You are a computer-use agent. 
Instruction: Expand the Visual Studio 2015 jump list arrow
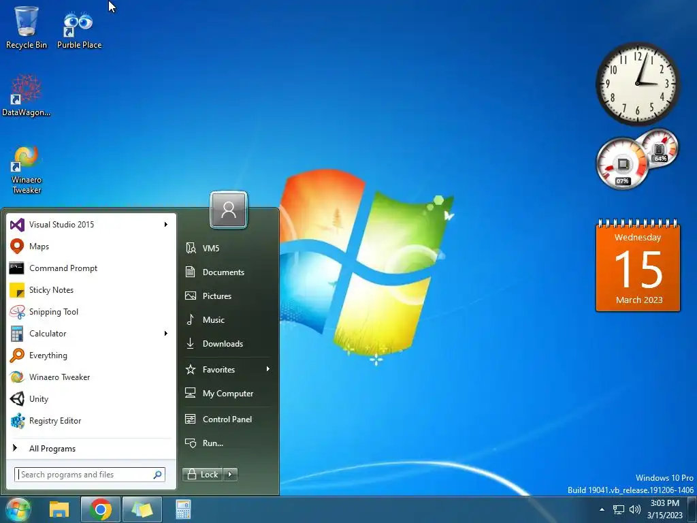(x=166, y=225)
